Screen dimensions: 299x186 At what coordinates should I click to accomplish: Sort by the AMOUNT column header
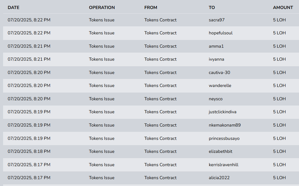click(x=283, y=8)
